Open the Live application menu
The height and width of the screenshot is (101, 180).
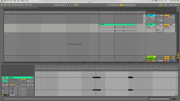click(x=5, y=1)
